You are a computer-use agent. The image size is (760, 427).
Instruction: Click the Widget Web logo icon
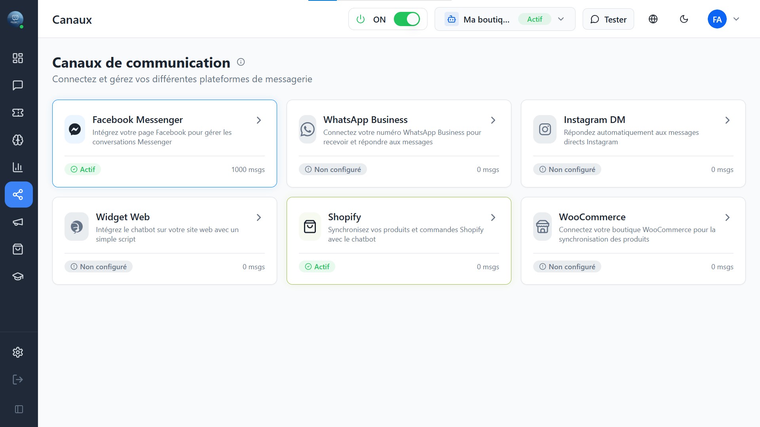tap(76, 227)
